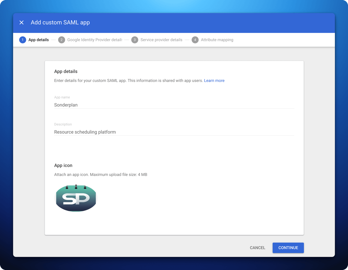Click the Attribute mapping step label
Screen dimensions: 348x270
click(x=217, y=40)
